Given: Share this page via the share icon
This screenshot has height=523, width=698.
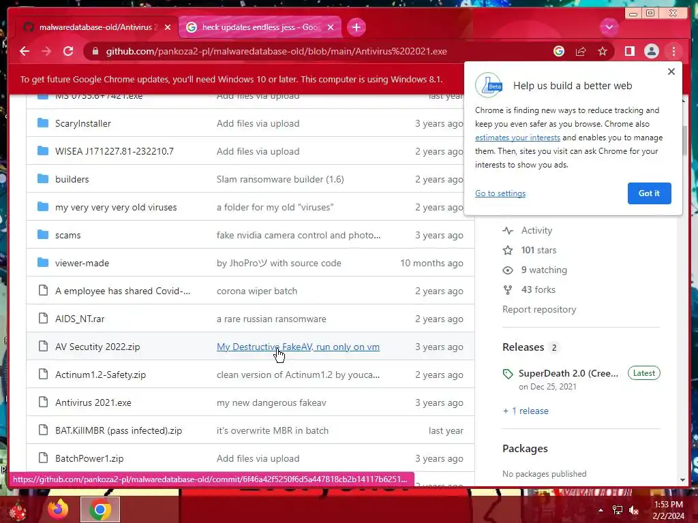Looking at the screenshot, I should [x=581, y=52].
